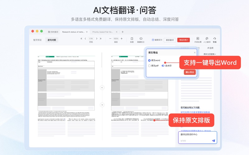Open the 用中文回答我 language dropdown
The image size is (249, 155).
(x=210, y=54)
